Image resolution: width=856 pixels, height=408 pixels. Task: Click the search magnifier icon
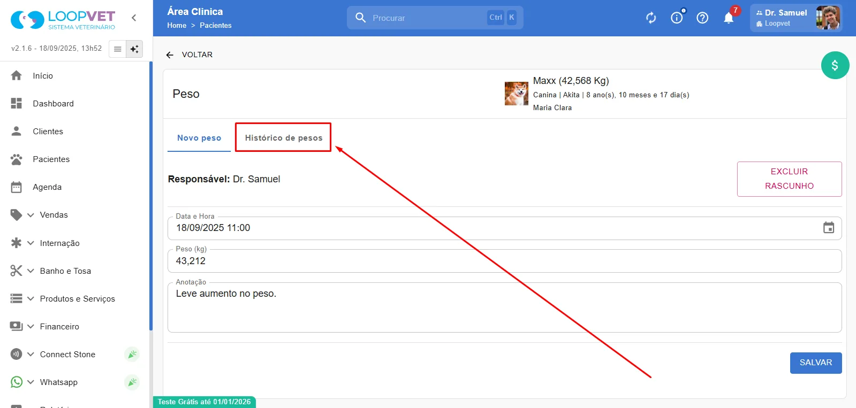(361, 18)
